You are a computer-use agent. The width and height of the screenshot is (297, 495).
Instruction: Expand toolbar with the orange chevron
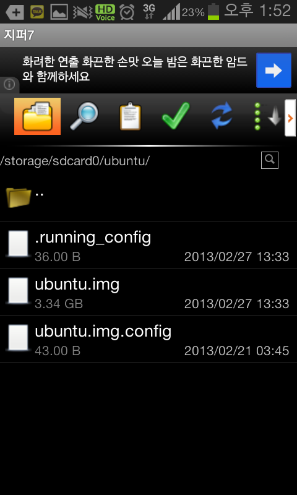290,118
